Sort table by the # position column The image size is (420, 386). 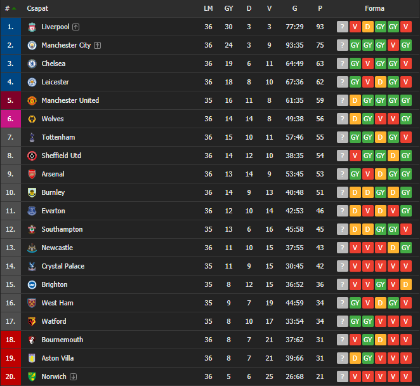click(x=10, y=9)
